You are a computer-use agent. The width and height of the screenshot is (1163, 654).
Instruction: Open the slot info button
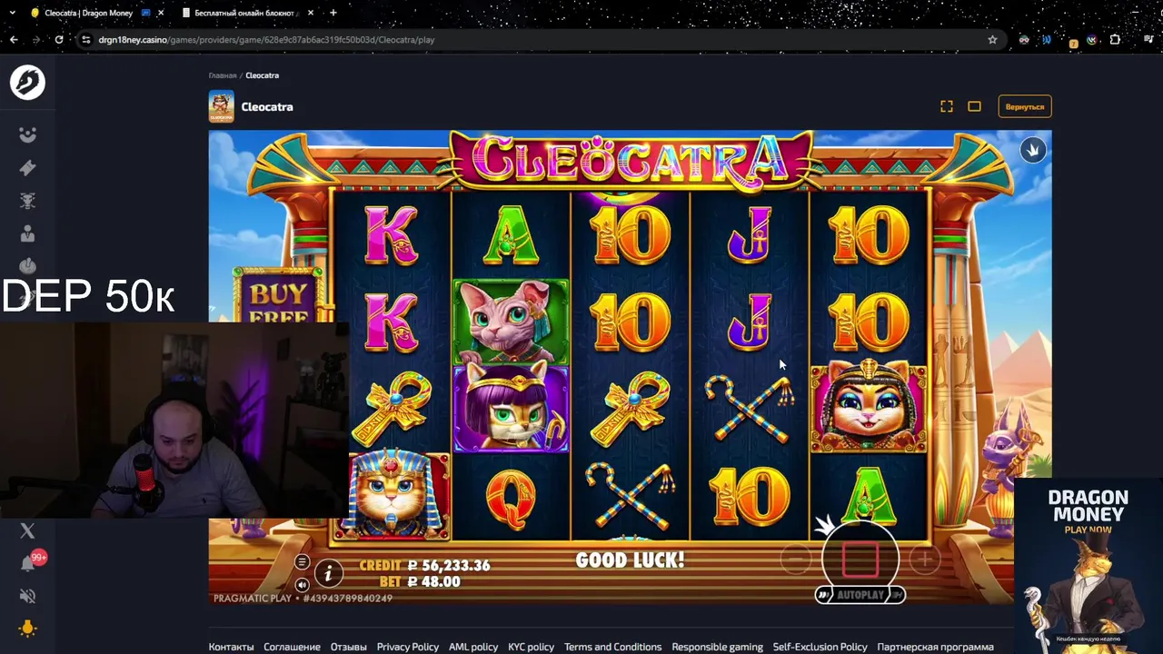tap(329, 572)
